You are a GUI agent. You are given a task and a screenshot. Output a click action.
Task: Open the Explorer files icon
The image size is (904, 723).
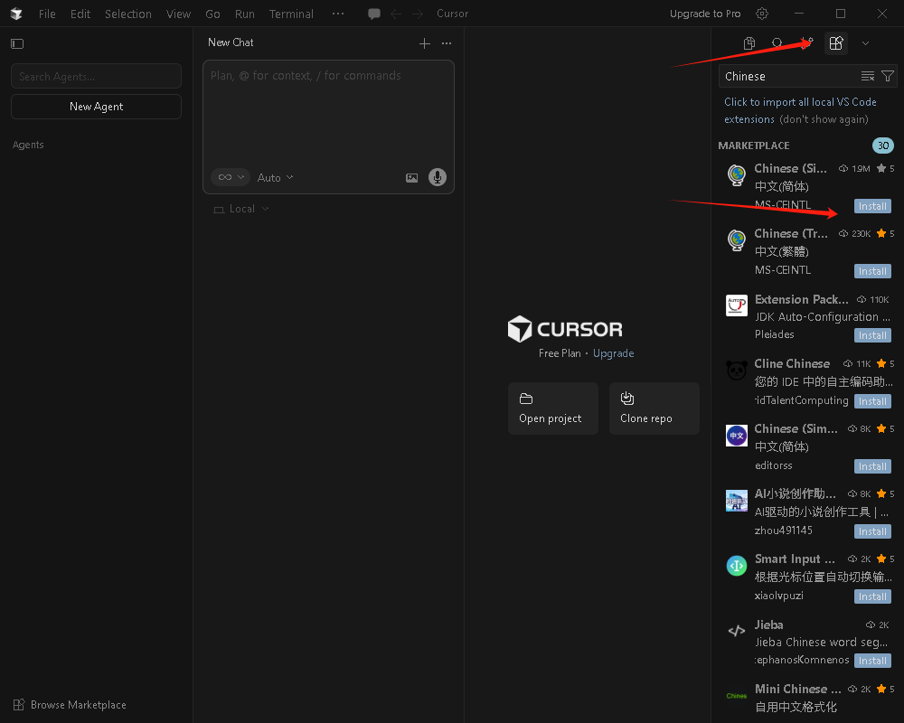click(749, 42)
